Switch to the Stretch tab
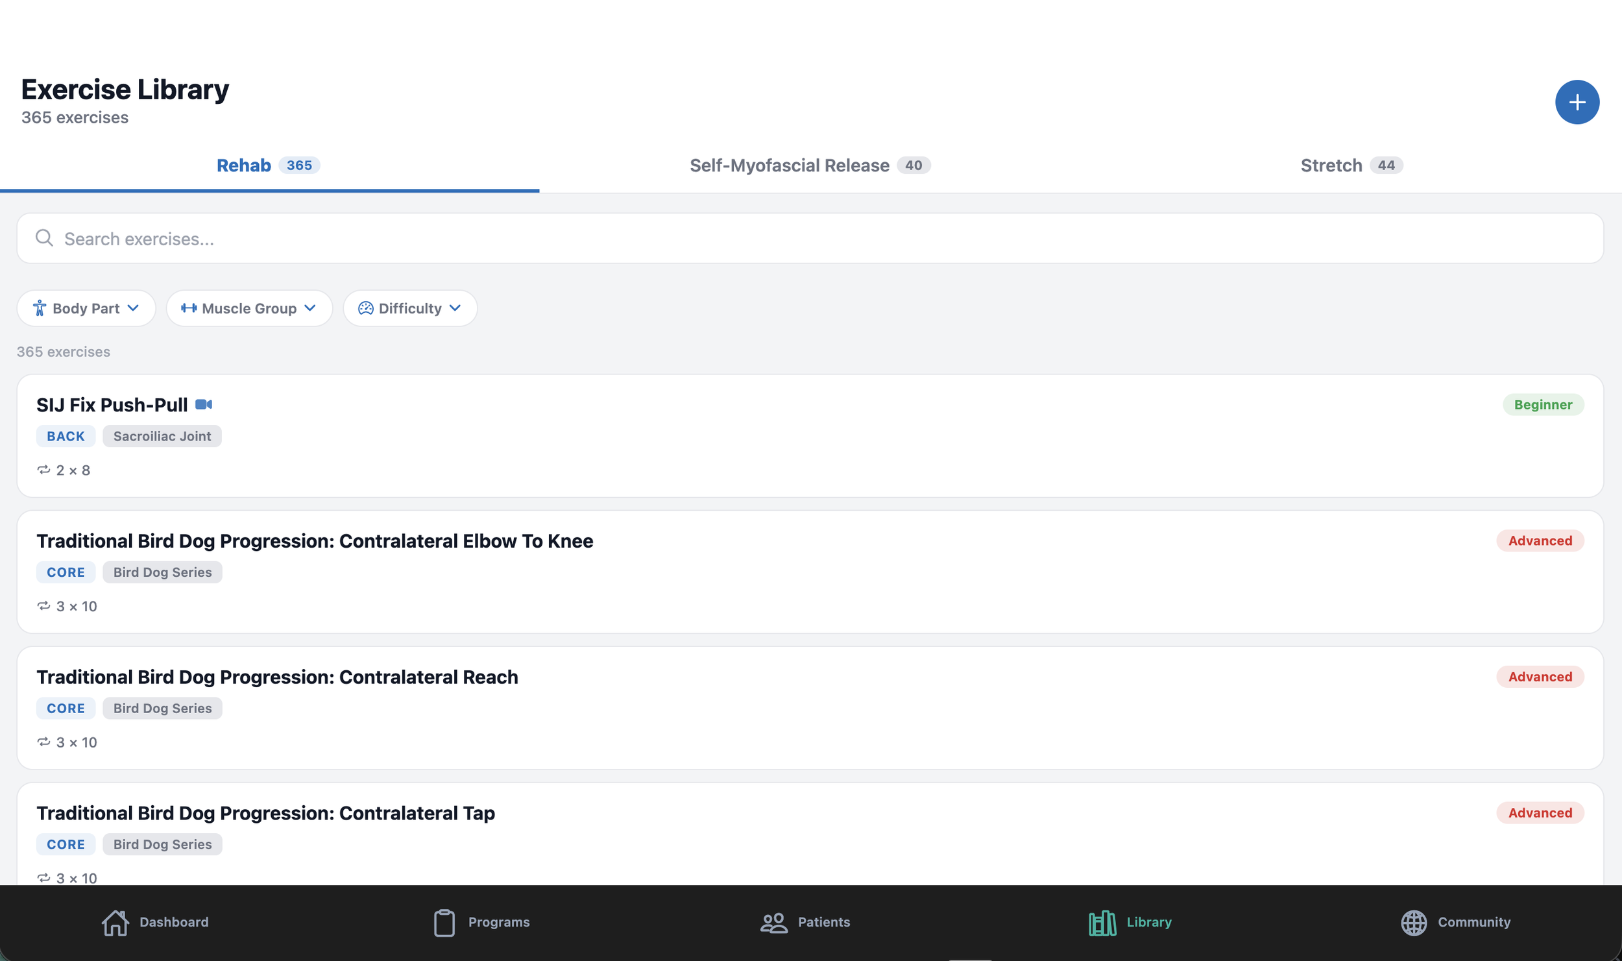The image size is (1622, 961). coord(1351,165)
